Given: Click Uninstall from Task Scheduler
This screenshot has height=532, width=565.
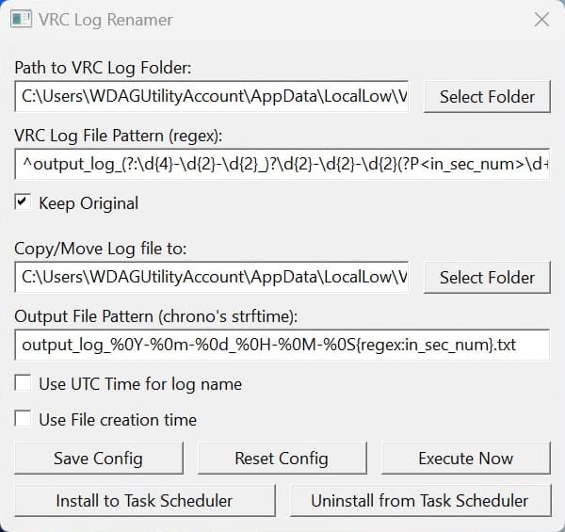Looking at the screenshot, I should [419, 500].
